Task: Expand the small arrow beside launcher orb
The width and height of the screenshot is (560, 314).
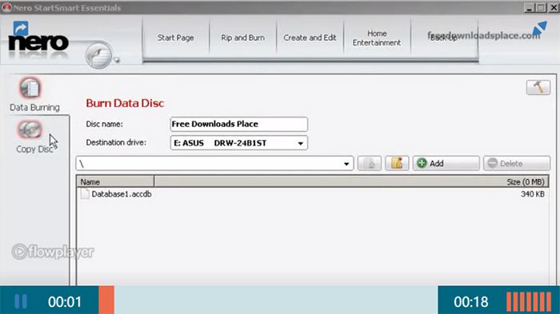Action: point(117,60)
